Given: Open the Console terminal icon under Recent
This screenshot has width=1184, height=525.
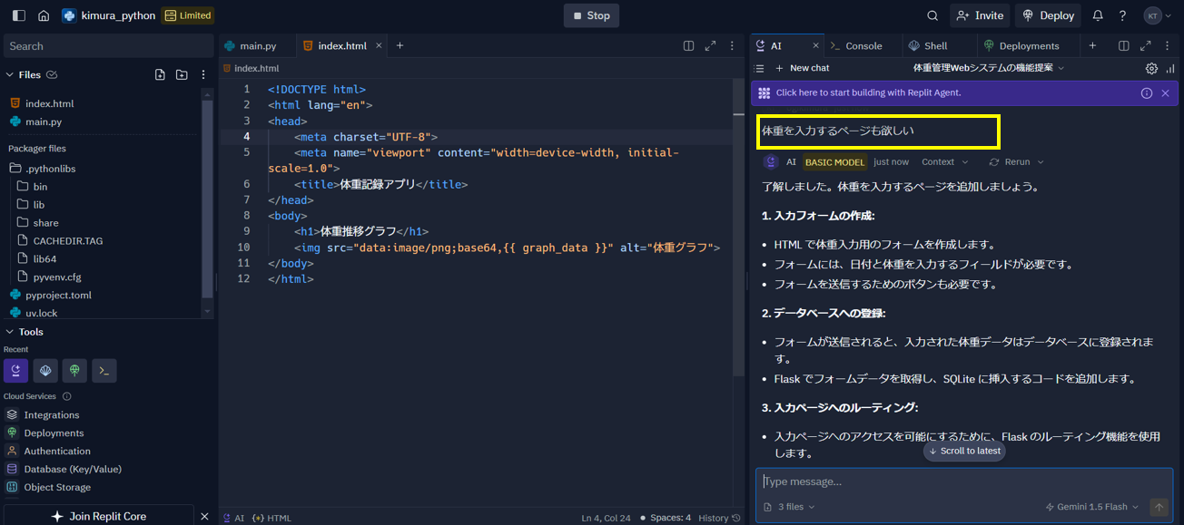Looking at the screenshot, I should pos(103,370).
